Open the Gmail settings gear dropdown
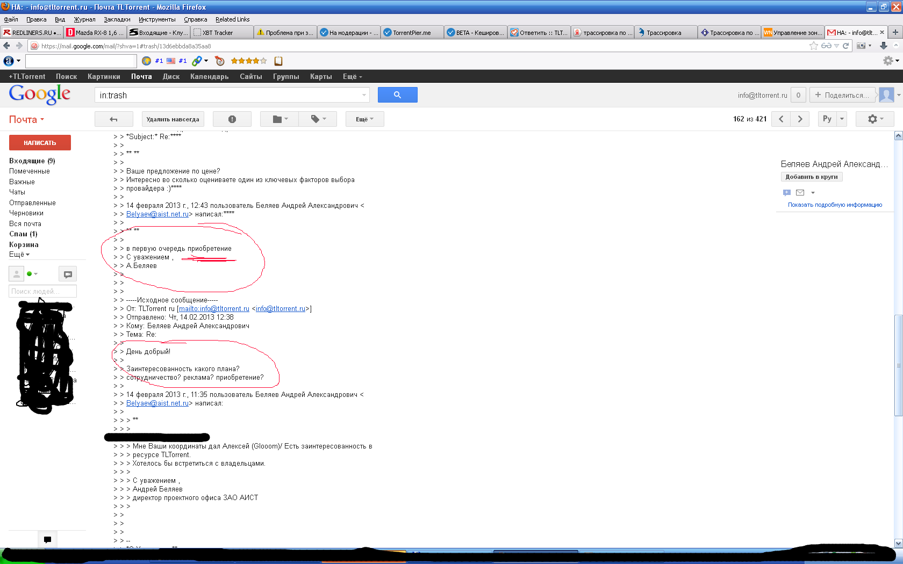 [x=875, y=119]
